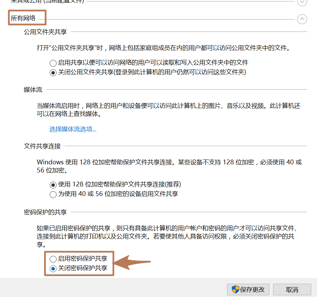Click the public folder sharing description text

coord(163,48)
